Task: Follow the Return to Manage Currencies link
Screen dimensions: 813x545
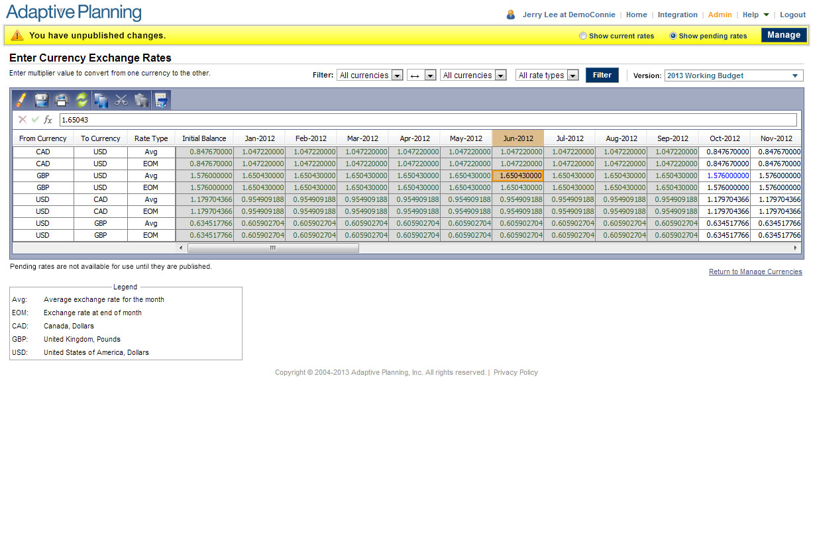Action: [x=755, y=272]
